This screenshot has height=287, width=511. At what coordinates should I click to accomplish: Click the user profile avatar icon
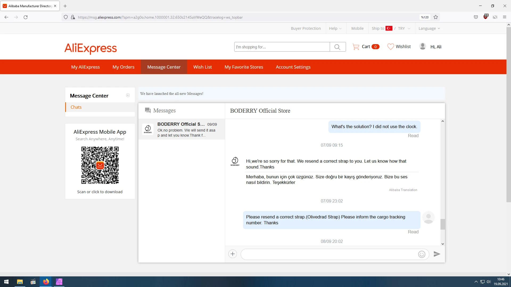(x=423, y=47)
